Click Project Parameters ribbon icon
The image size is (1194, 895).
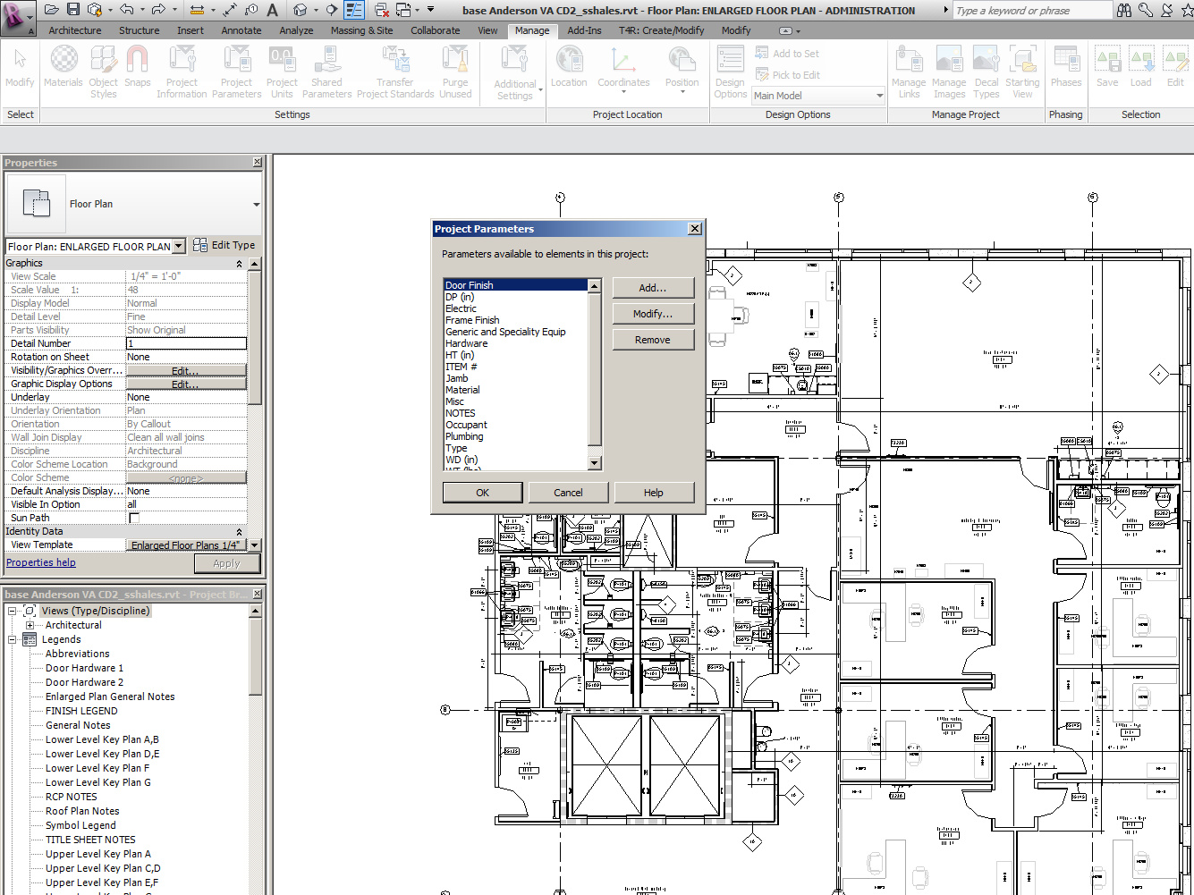tap(236, 72)
